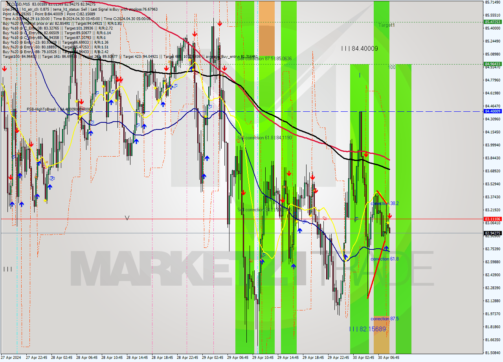The image size is (503, 362).
Task: Select green price tag 85.47253 on axis
Action: tap(492, 22)
